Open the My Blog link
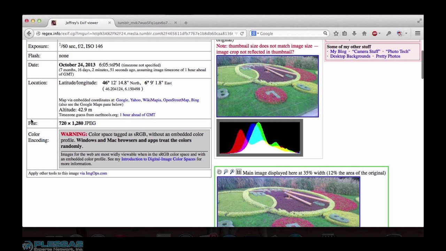 pos(338,51)
